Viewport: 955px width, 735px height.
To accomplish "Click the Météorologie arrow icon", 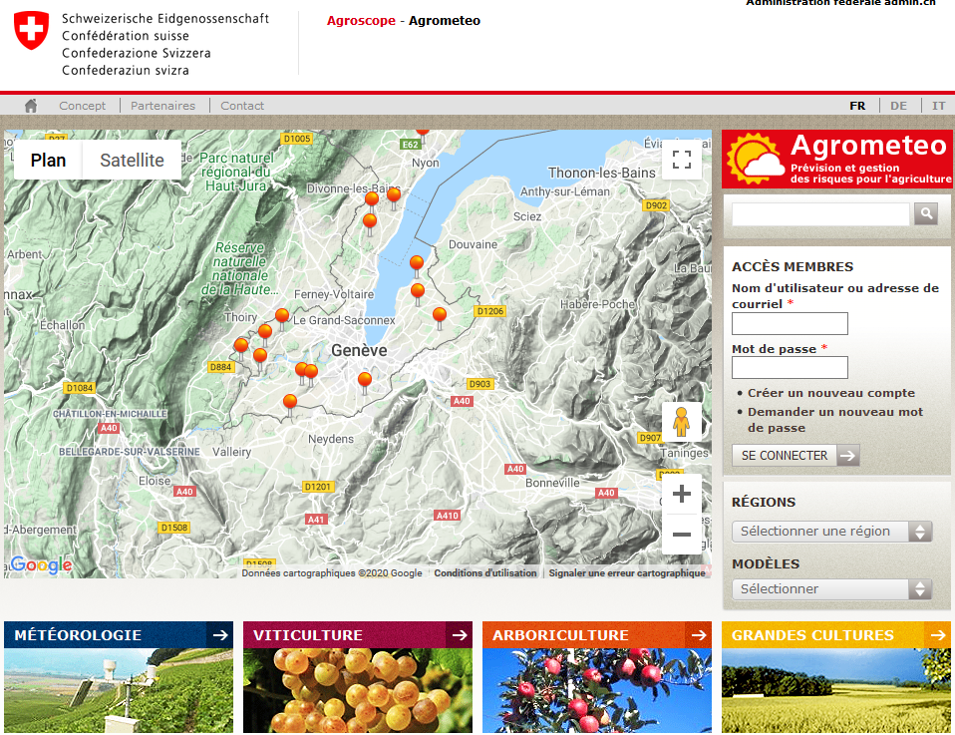I will [x=220, y=635].
